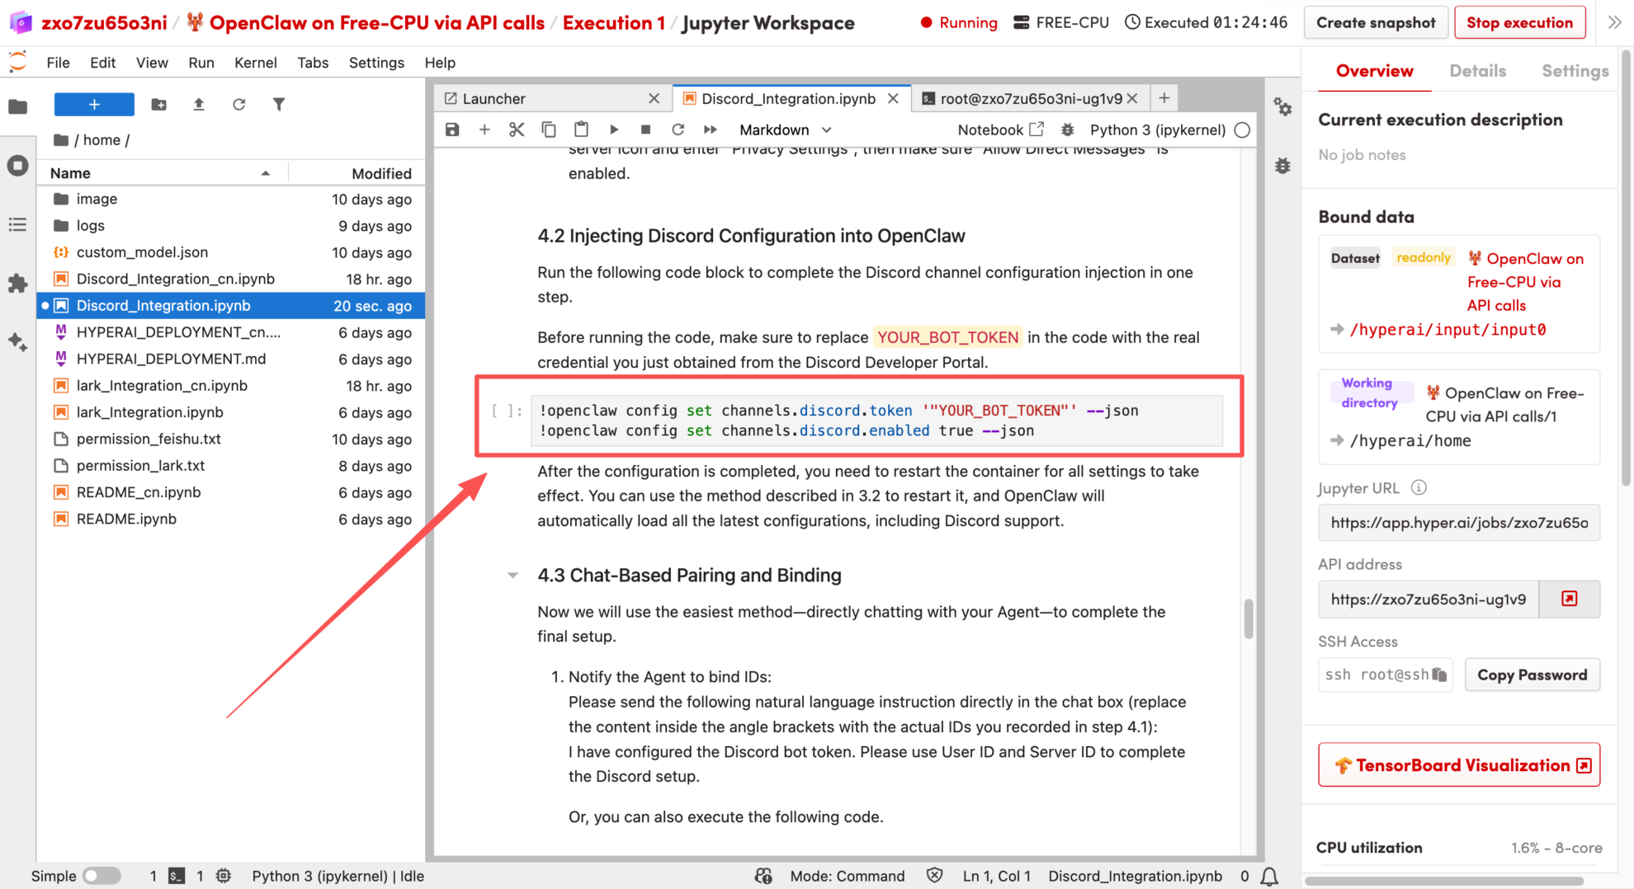Upload files using the upload icon

[199, 105]
